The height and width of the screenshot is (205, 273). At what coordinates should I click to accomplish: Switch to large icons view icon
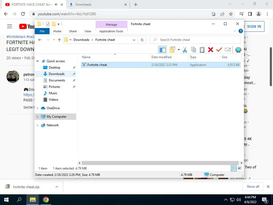240,168
